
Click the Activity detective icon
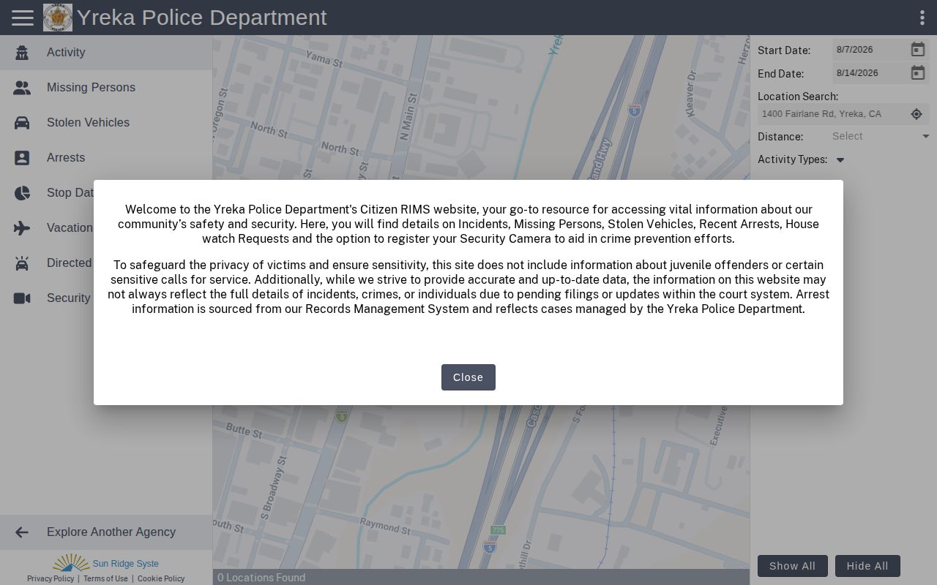(x=22, y=53)
